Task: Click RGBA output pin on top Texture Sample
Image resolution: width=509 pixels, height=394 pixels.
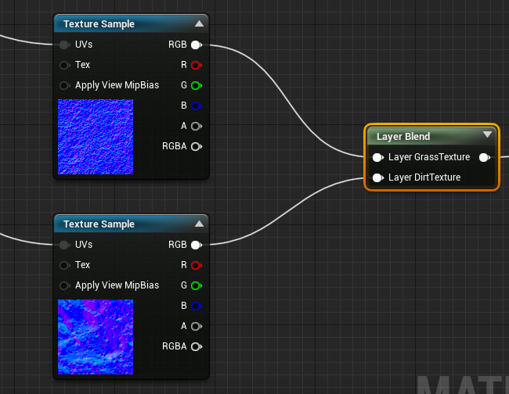Action: point(196,146)
